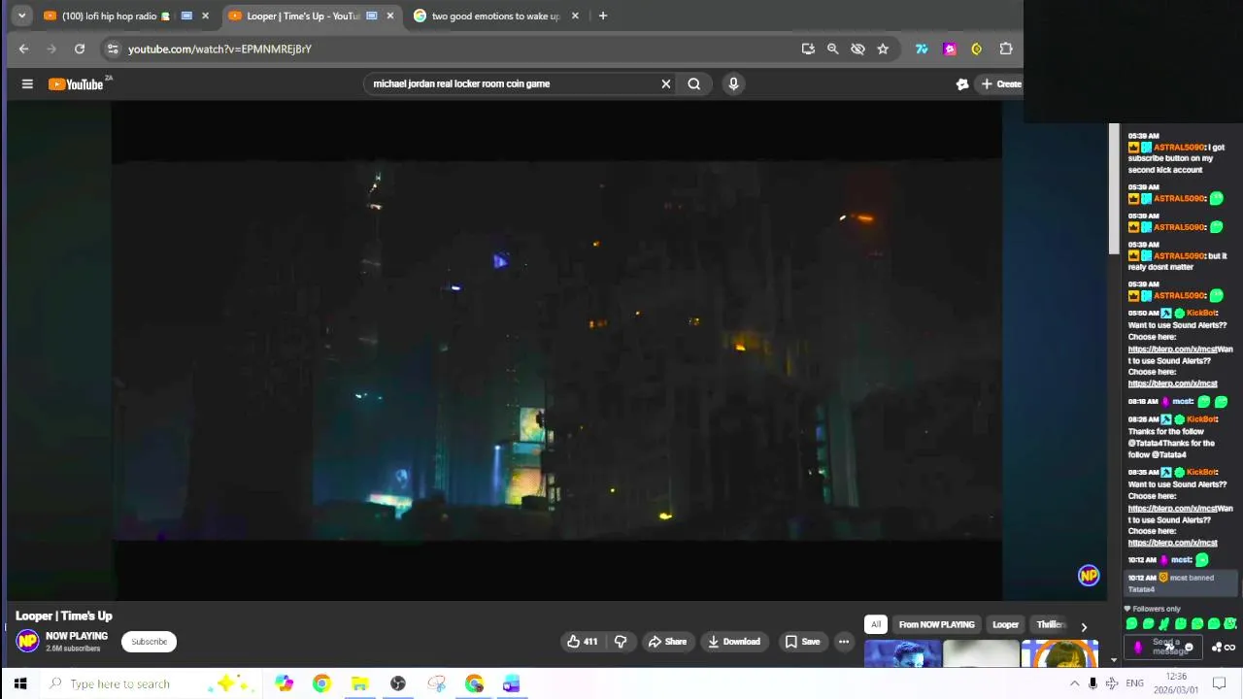Viewport: 1243px width, 699px height.
Task: Click the pink extension icon in toolbar
Action: coord(950,49)
